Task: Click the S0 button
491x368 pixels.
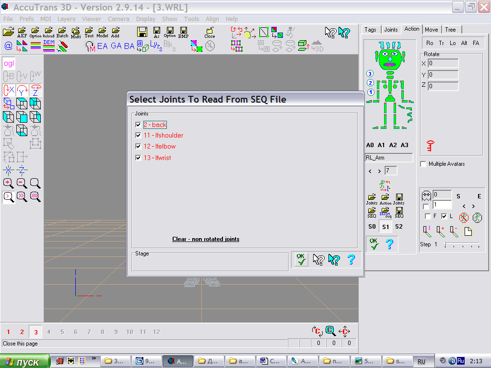Action: coord(372,227)
